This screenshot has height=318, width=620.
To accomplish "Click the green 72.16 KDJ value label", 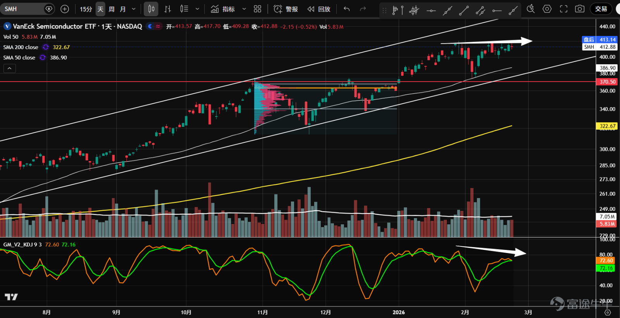I will pos(606,268).
